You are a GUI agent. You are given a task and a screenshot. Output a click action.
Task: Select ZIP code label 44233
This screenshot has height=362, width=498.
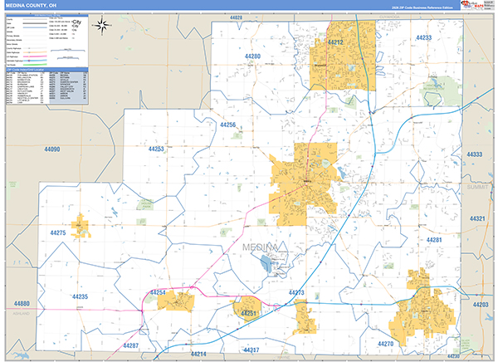coord(423,37)
